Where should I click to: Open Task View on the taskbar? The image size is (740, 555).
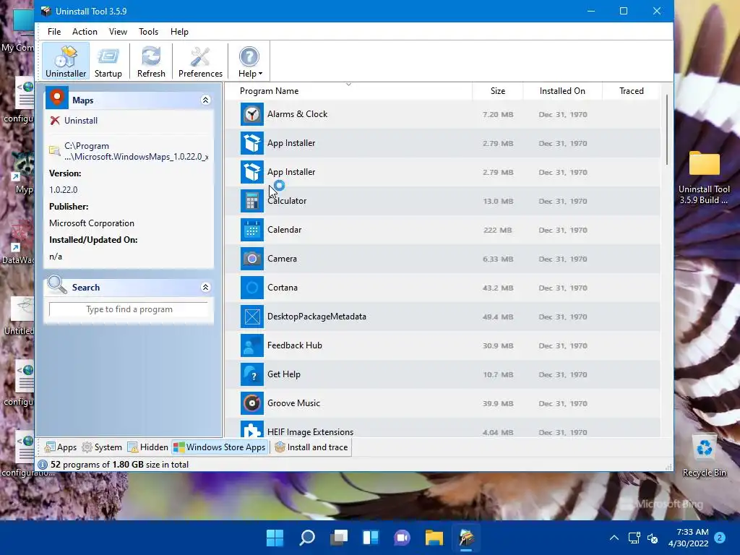[x=339, y=537]
